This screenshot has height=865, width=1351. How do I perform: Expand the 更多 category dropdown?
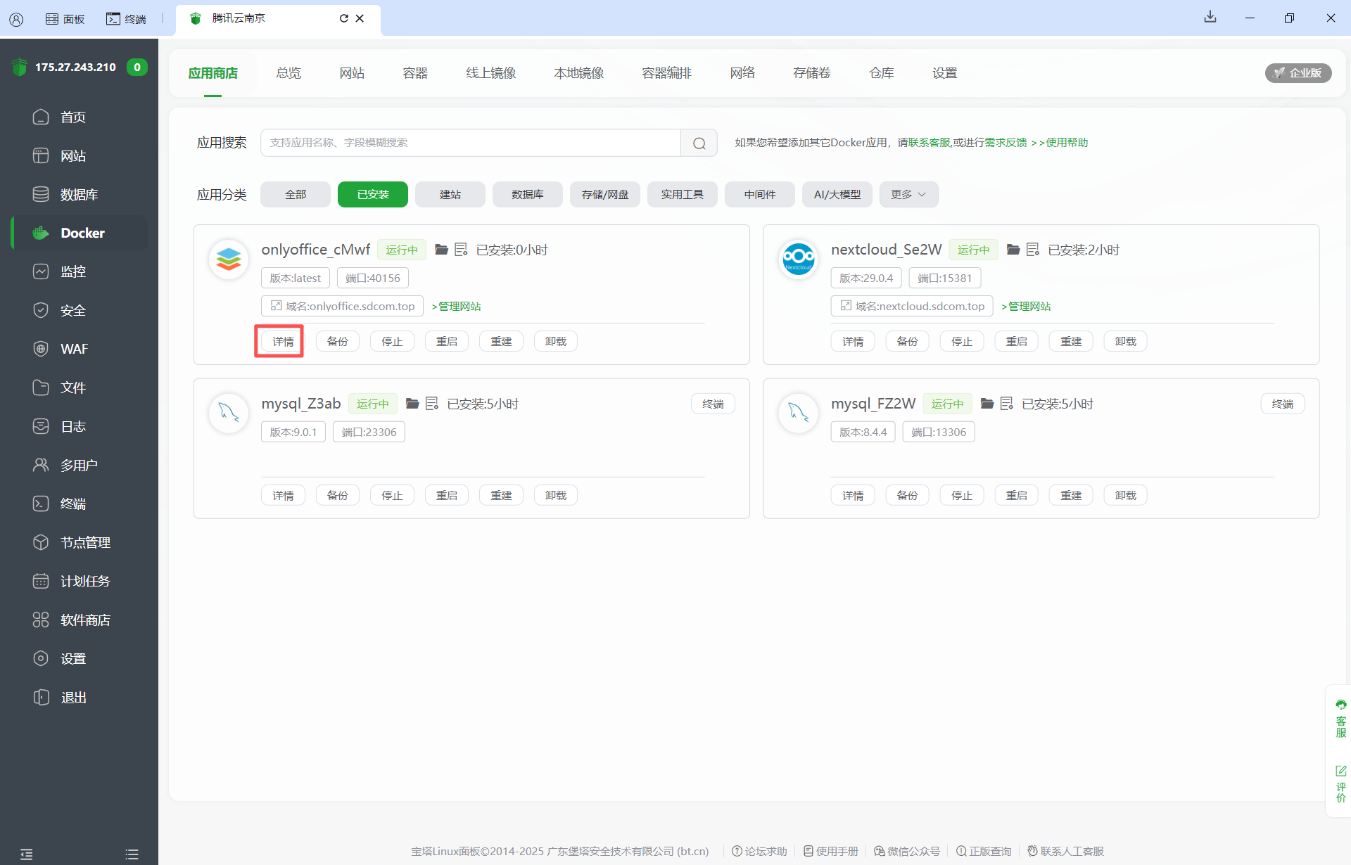[908, 194]
